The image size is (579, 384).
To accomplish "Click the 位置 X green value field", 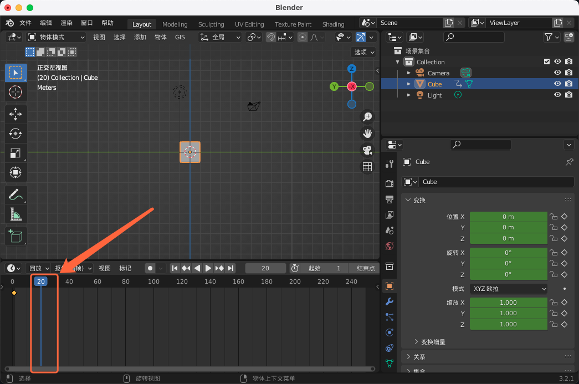I will [508, 217].
